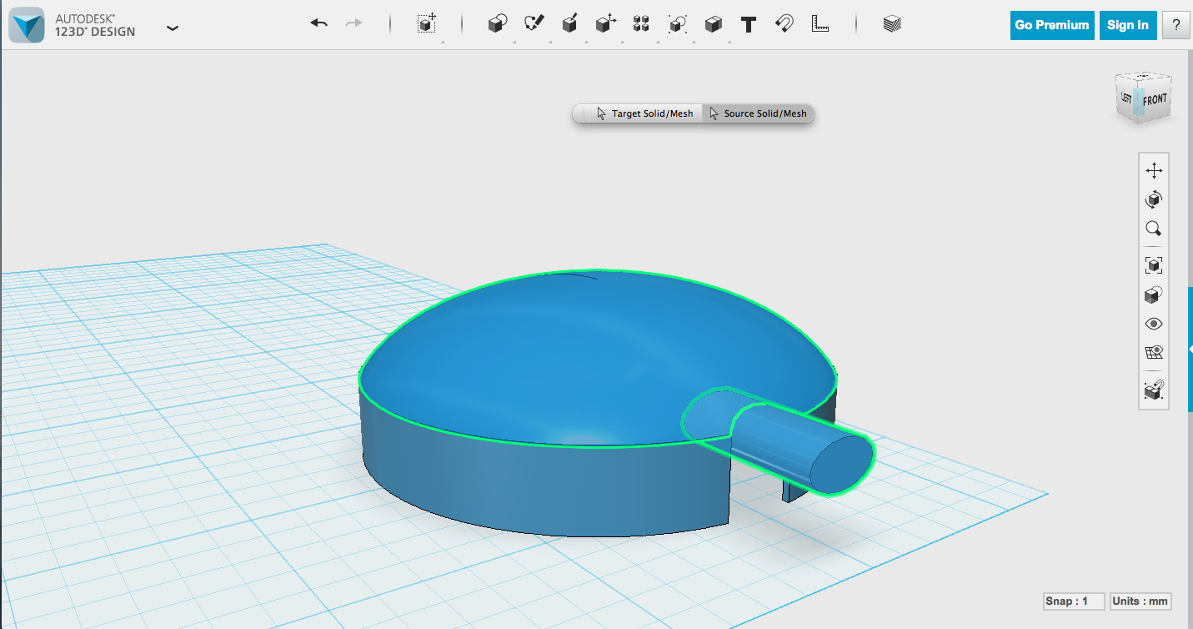The height and width of the screenshot is (629, 1193).
Task: Toggle the eye visibility icon
Action: [x=1154, y=324]
